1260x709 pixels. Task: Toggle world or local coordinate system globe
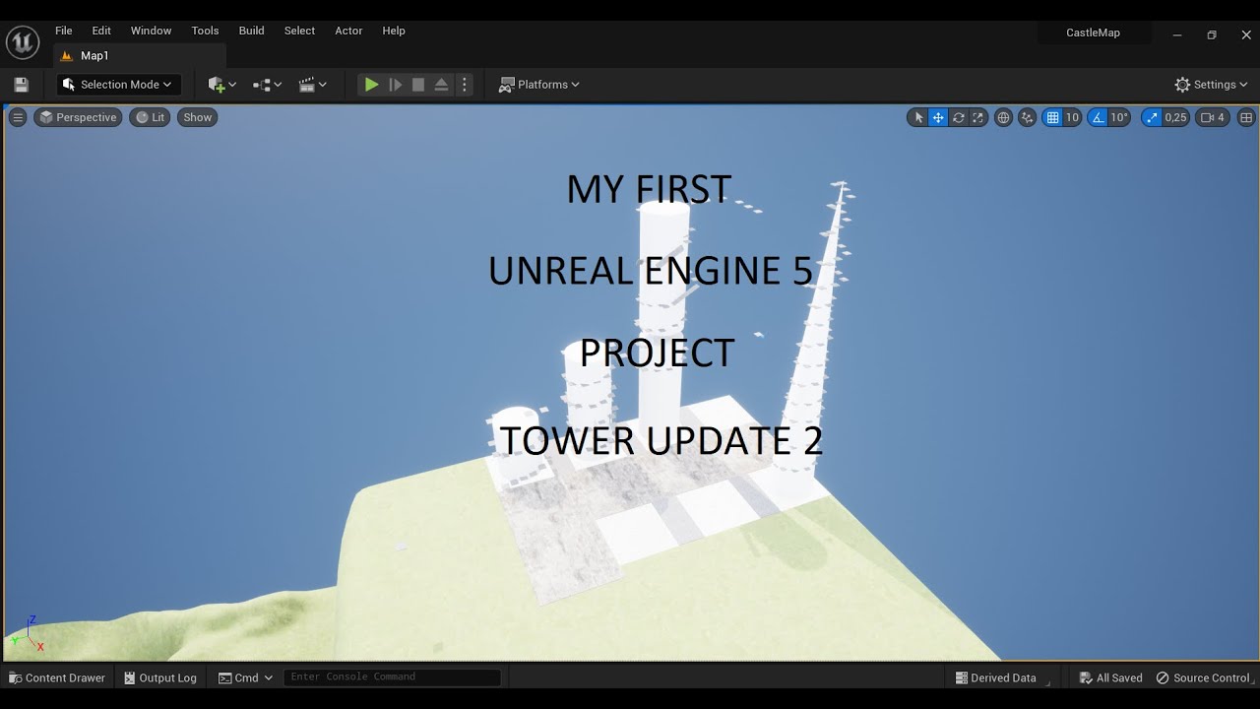[x=1003, y=117]
